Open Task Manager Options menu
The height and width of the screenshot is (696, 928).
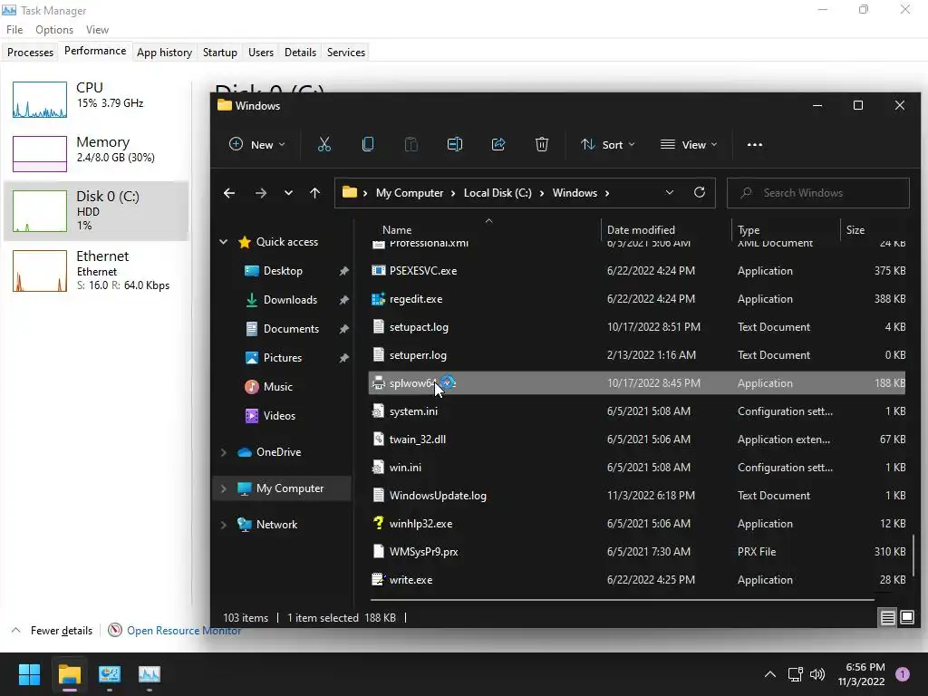click(54, 30)
